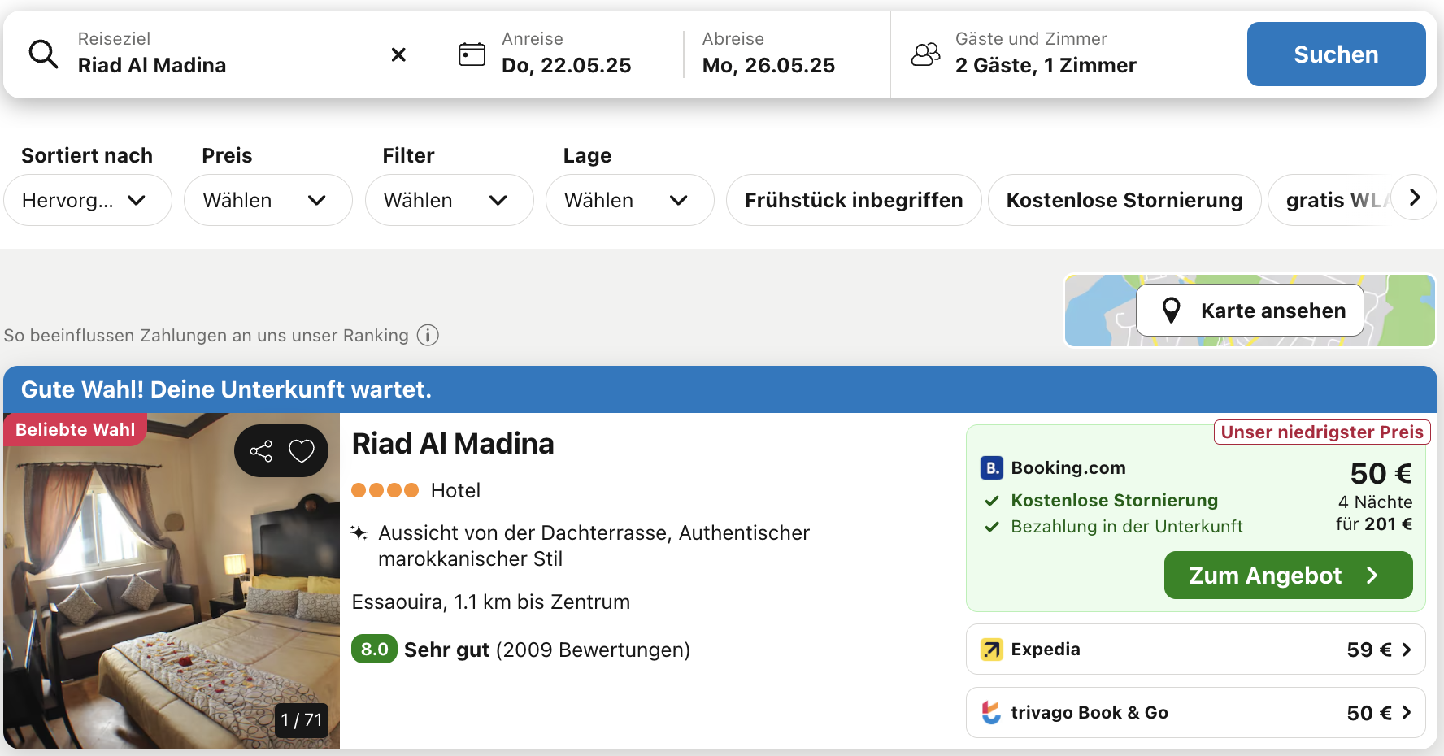The image size is (1444, 756).
Task: Open the Anreise calendar icon
Action: pyautogui.click(x=472, y=54)
